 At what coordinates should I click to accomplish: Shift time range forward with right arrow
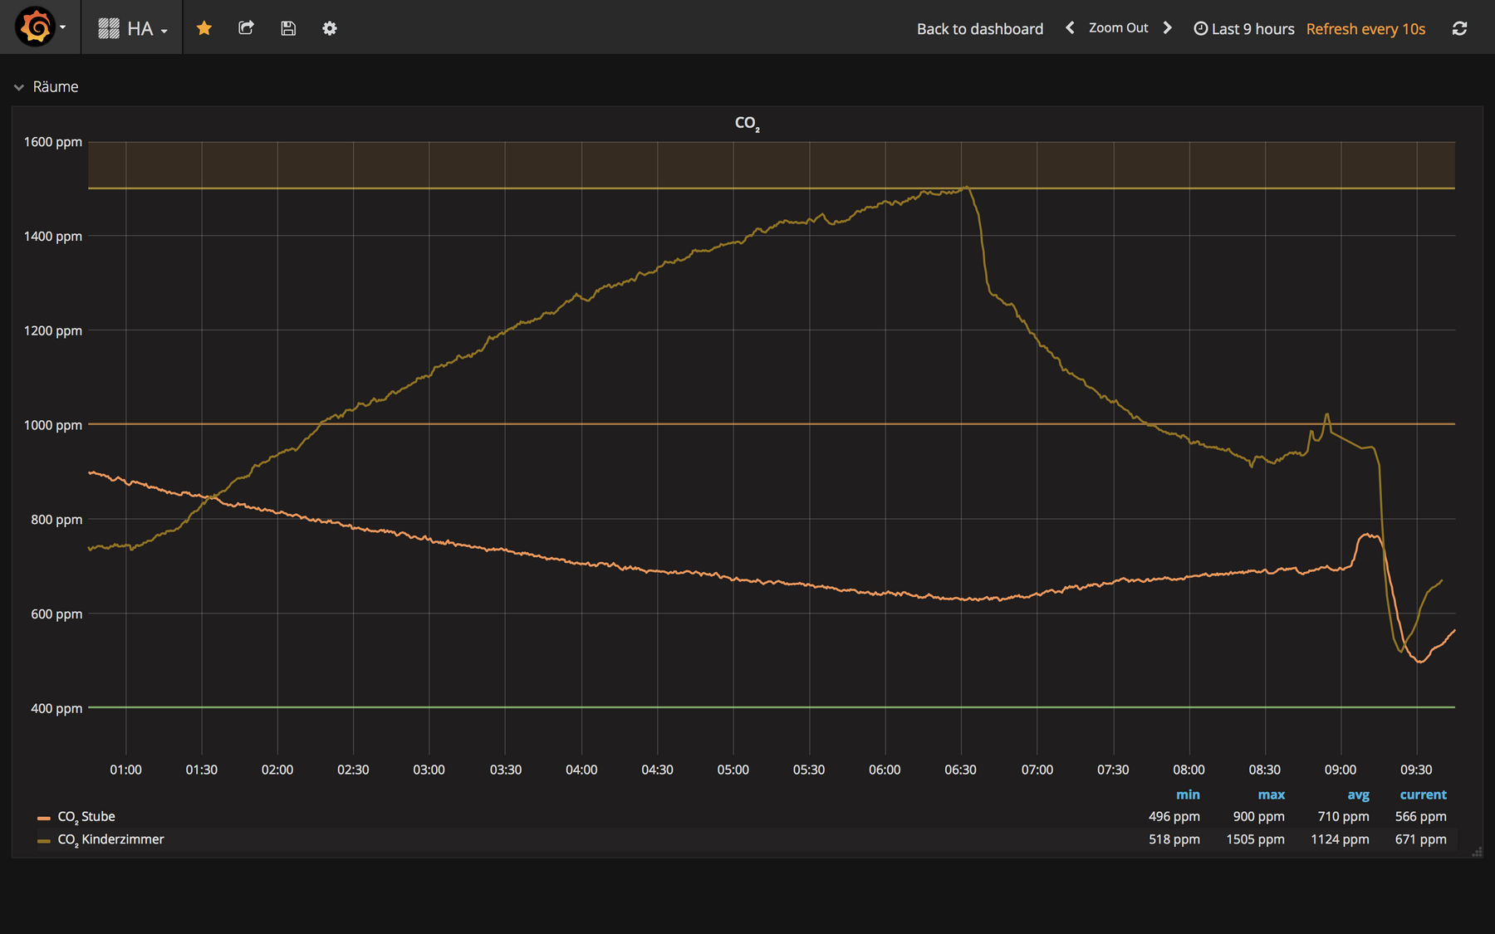point(1168,28)
